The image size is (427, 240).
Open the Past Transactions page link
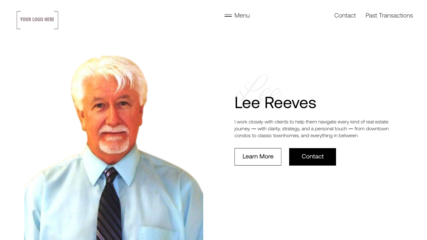pyautogui.click(x=389, y=16)
